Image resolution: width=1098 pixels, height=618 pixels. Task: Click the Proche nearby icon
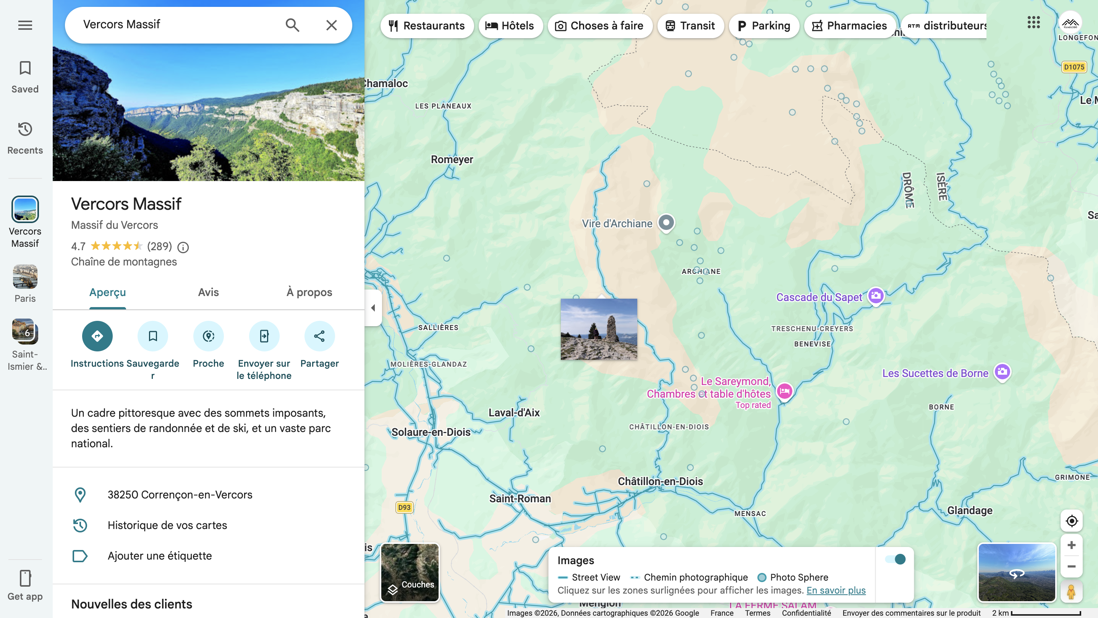[x=209, y=336]
